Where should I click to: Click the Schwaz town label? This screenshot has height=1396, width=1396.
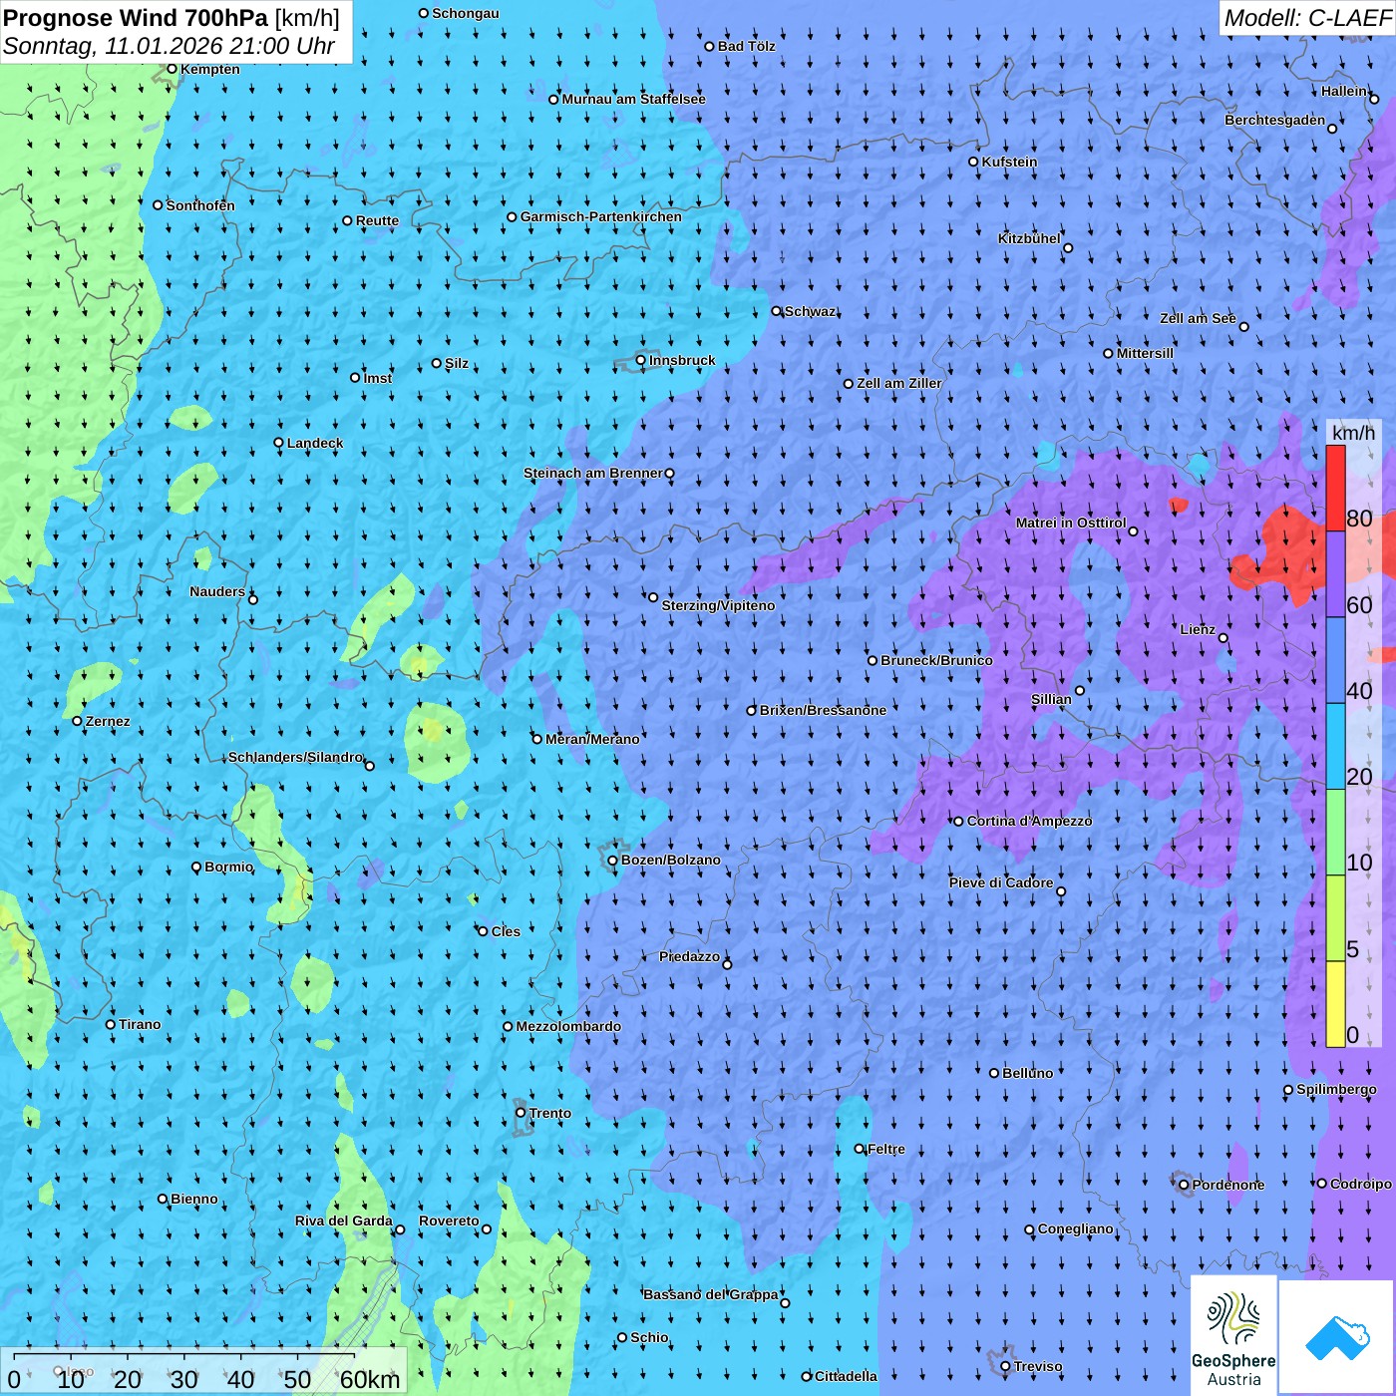pyautogui.click(x=811, y=311)
